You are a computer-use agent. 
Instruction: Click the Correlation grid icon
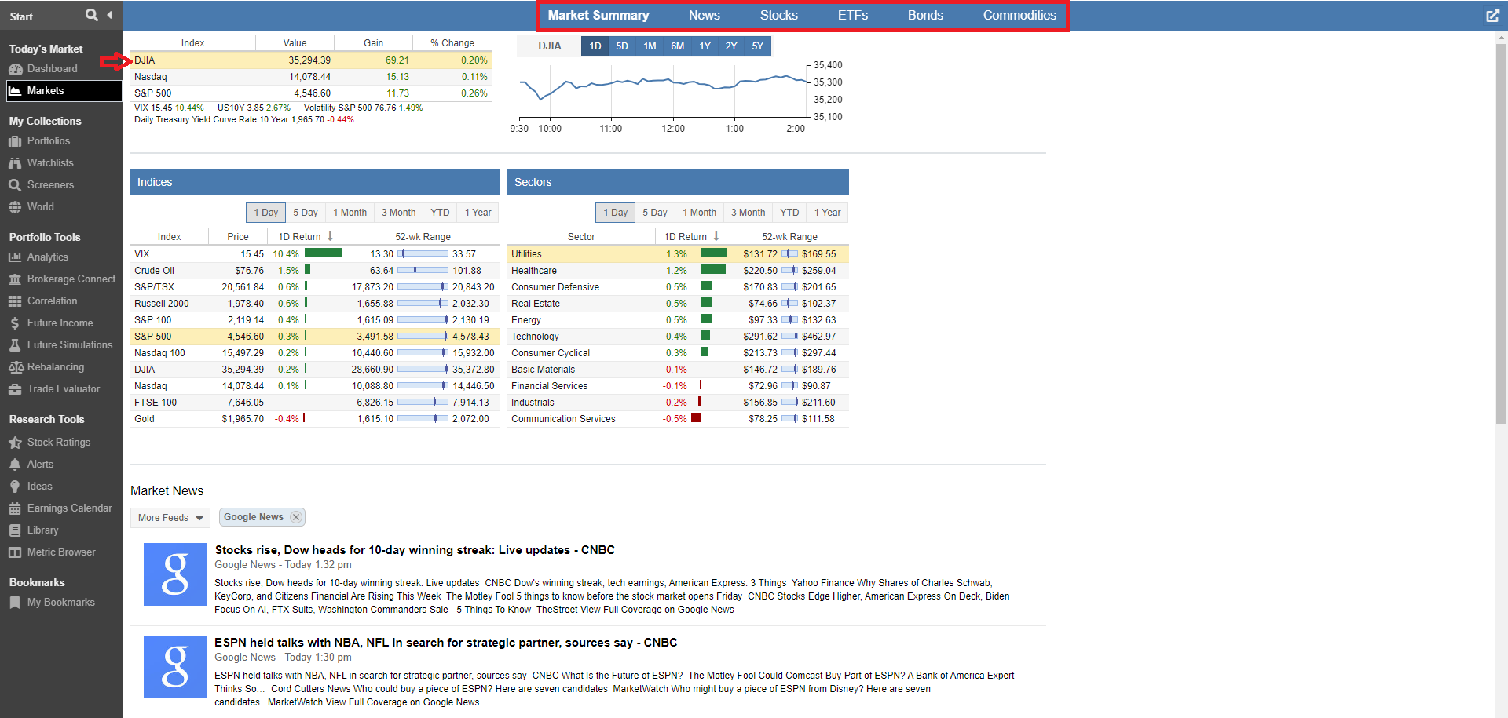point(15,301)
